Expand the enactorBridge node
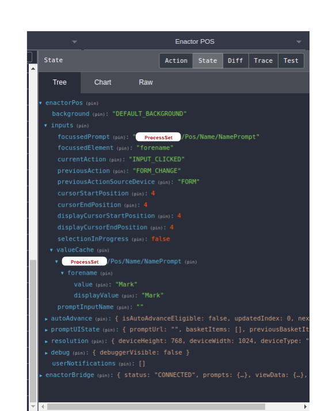Image resolution: width=336 pixels, height=411 pixels. tap(41, 376)
